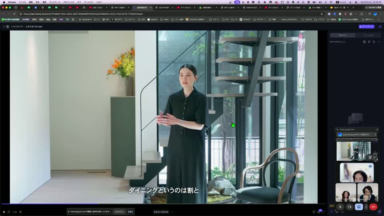The height and width of the screenshot is (216, 384).
Task: Open the すべてのコメント comment filter
Action: pyautogui.click(x=338, y=42)
